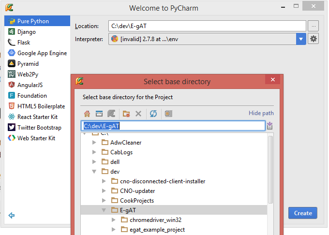This screenshot has height=235, width=329.
Task: Click the directory path input field
Action: [x=173, y=126]
